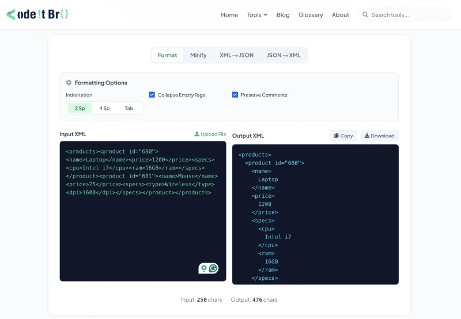This screenshot has width=461, height=319.
Task: Click the 'Formatting Options' title
Action: click(101, 83)
